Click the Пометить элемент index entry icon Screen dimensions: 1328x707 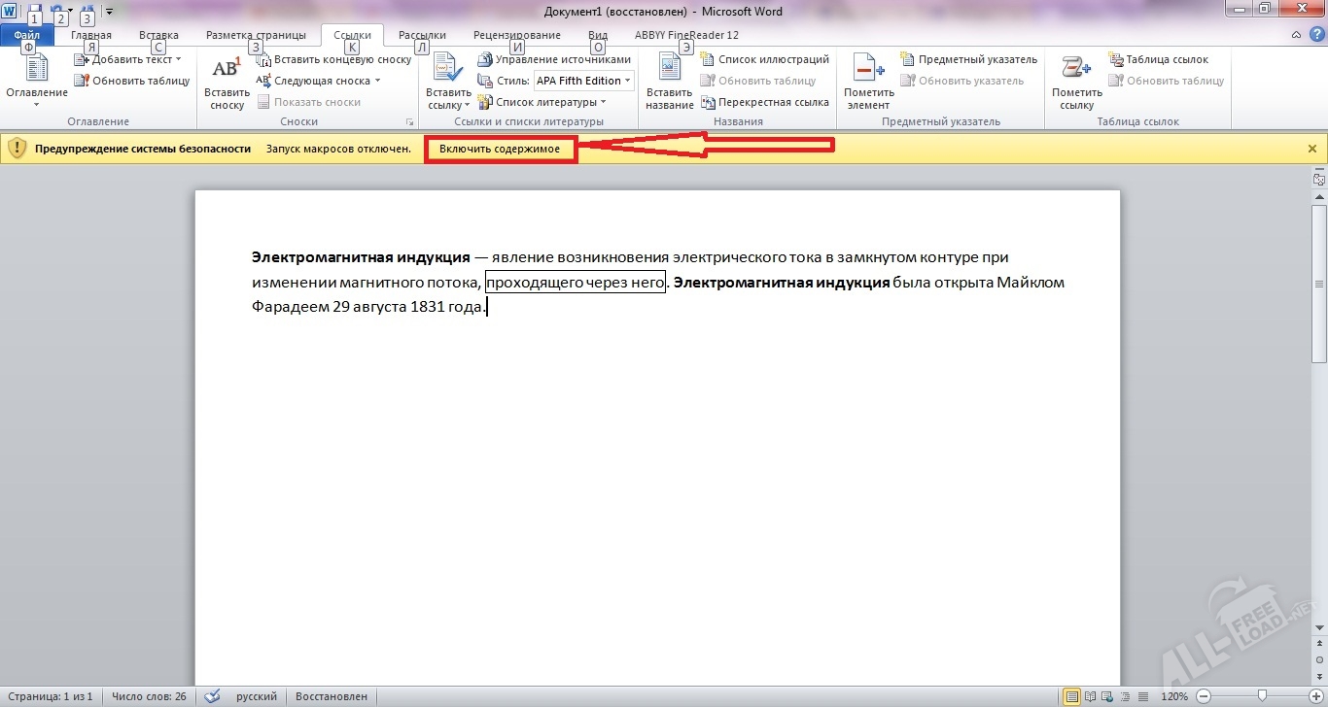point(868,70)
